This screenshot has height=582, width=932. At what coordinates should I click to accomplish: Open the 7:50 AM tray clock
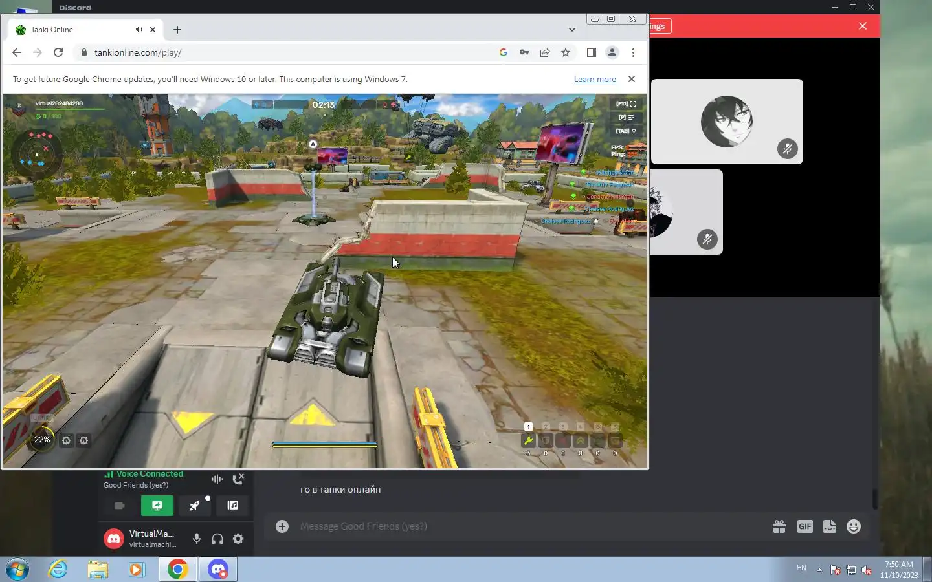point(899,570)
